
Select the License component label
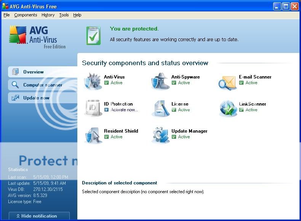click(180, 104)
